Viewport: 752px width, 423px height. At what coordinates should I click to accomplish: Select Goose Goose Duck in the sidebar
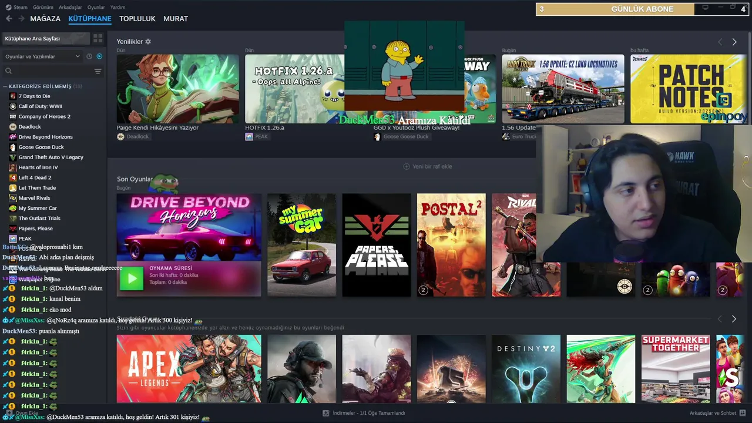tap(41, 147)
